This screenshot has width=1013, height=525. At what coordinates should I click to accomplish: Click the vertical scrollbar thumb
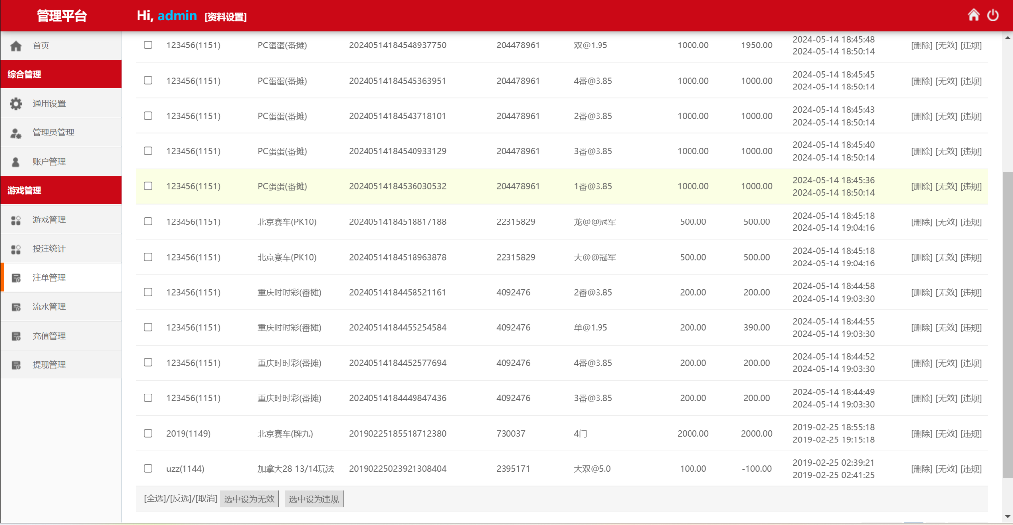click(1007, 324)
